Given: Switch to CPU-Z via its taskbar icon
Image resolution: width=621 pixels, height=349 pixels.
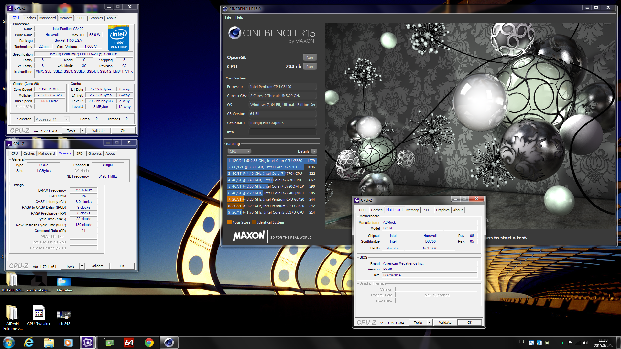Looking at the screenshot, I should click(88, 342).
